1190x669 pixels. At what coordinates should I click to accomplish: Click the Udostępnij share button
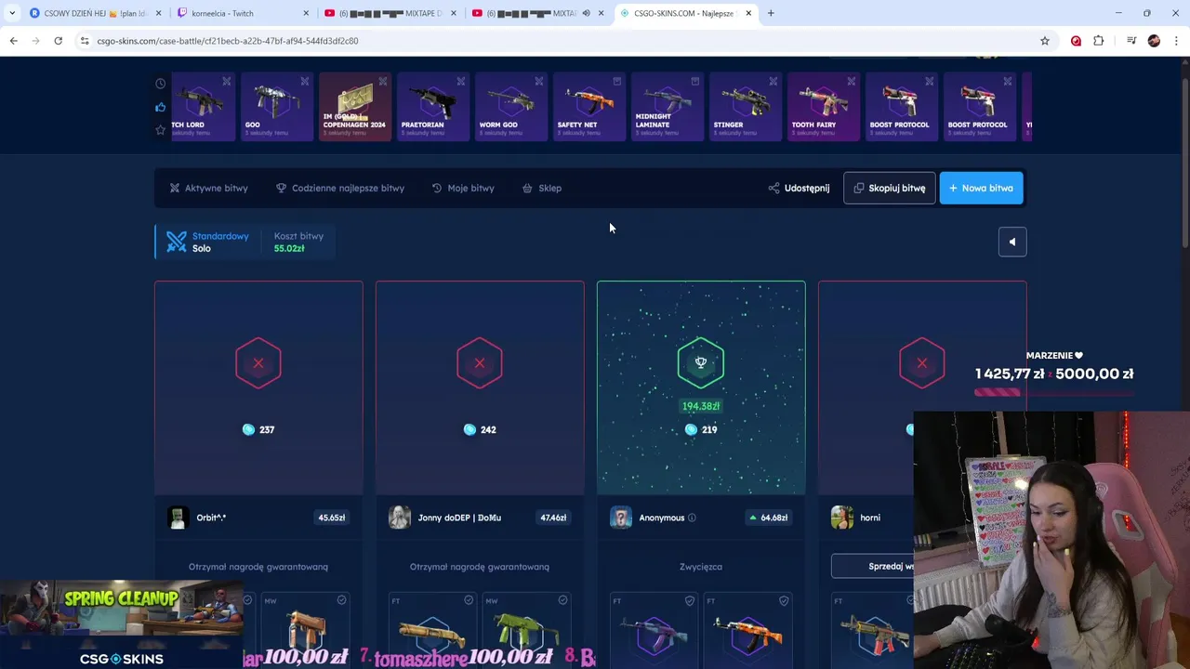point(799,188)
